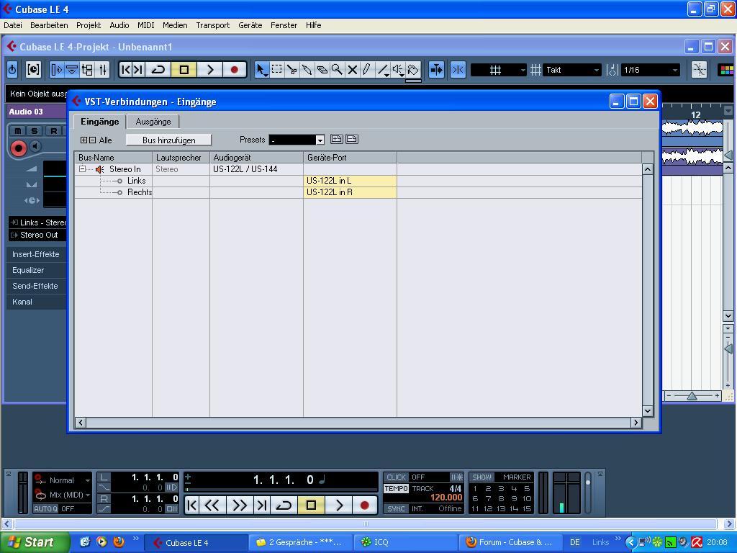Click the color palette icon in toolbar

[x=727, y=70]
